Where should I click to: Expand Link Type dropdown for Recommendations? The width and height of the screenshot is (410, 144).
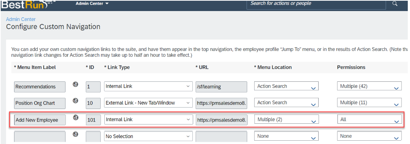tap(148, 86)
